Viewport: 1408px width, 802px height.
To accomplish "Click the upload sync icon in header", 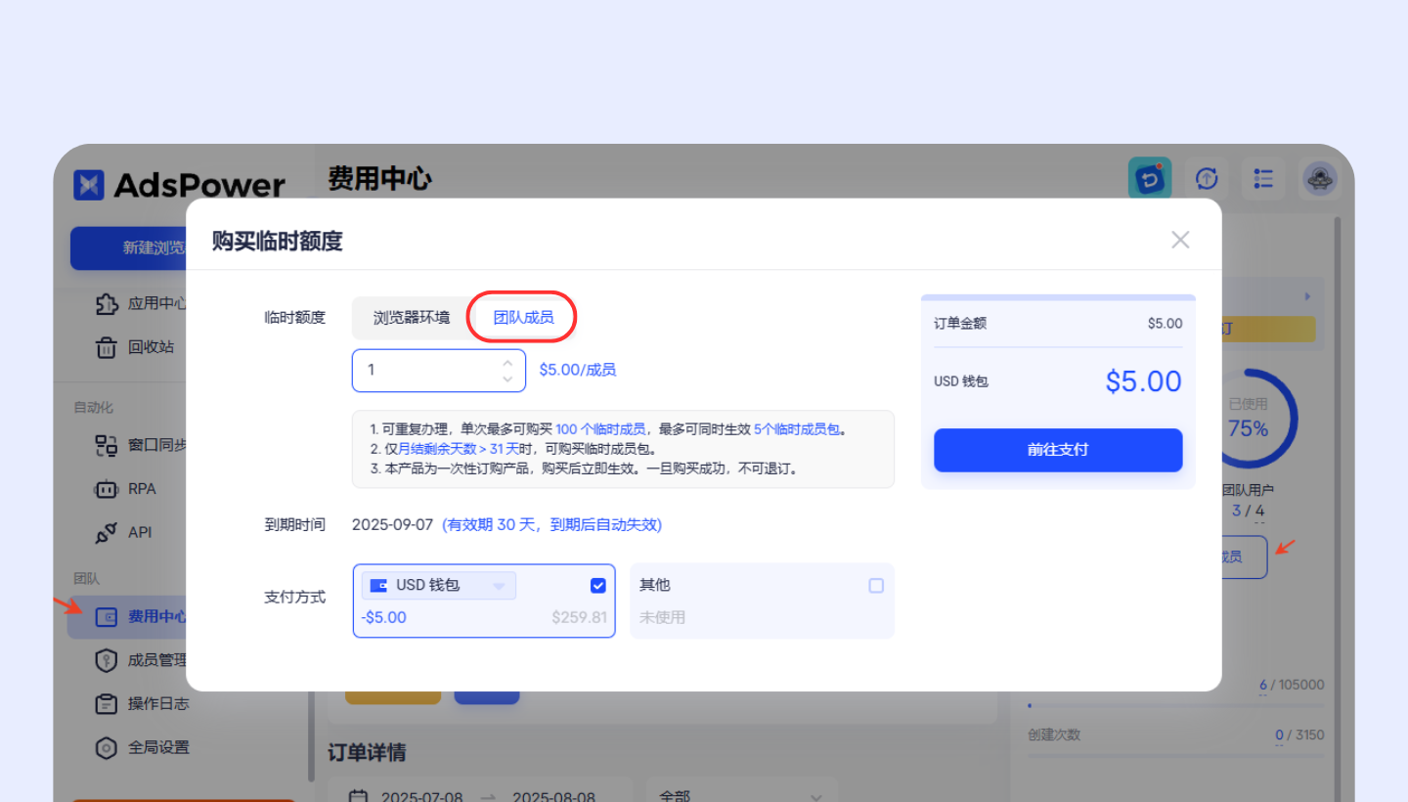I will [1207, 179].
